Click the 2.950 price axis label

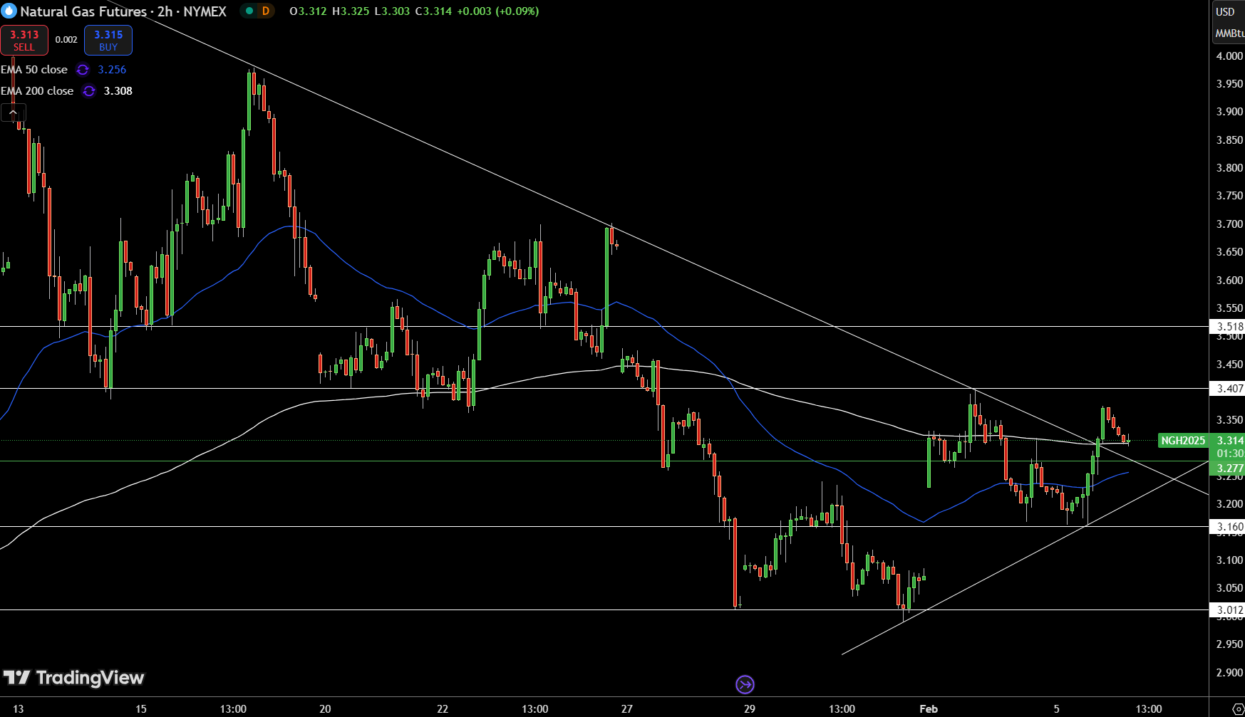pos(1229,644)
